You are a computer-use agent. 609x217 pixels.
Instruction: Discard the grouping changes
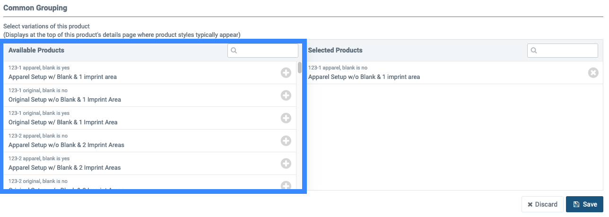542,204
